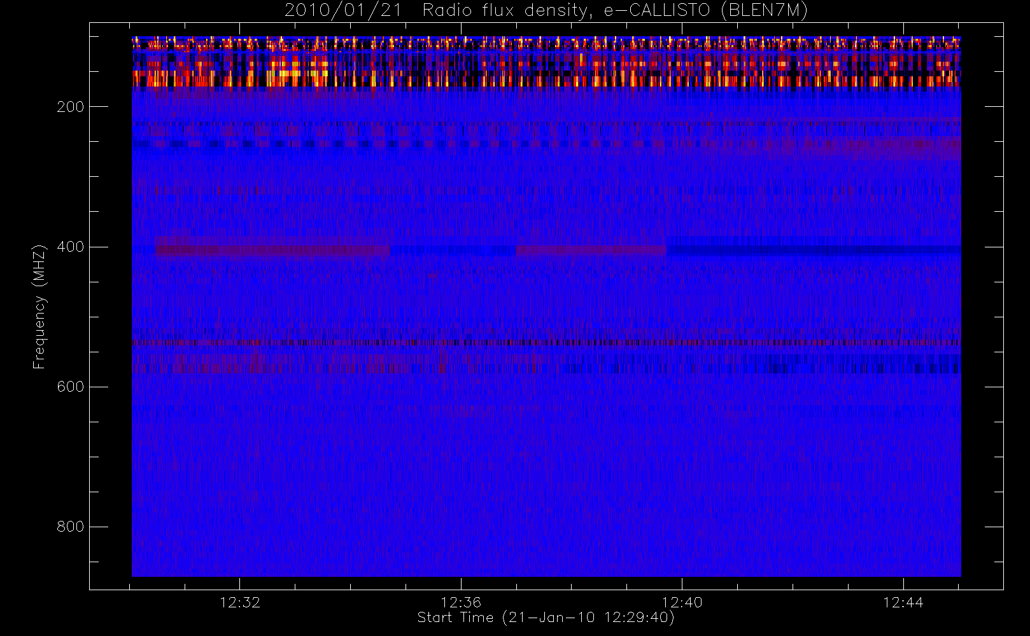
Task: Click the 12:32 time tick label
Action: coord(240,602)
